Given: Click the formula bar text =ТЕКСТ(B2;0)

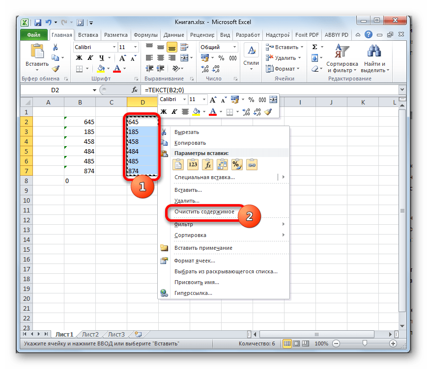Looking at the screenshot, I should point(164,90).
